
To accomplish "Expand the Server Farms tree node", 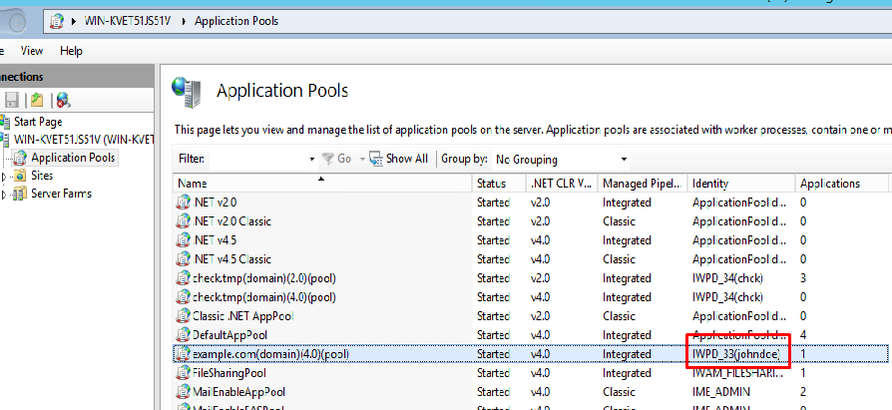I will tap(5, 194).
